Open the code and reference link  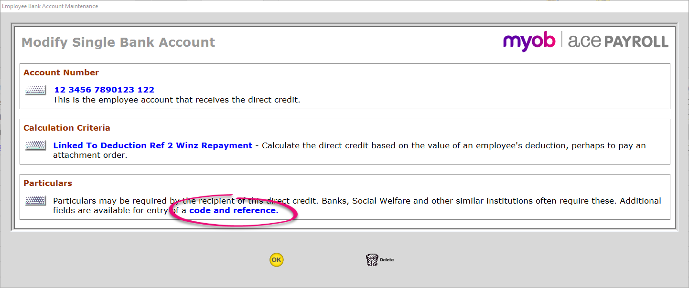coord(234,210)
